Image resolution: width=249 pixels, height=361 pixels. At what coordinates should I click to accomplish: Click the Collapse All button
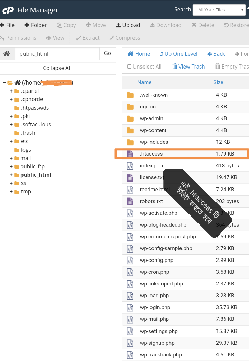tap(57, 68)
